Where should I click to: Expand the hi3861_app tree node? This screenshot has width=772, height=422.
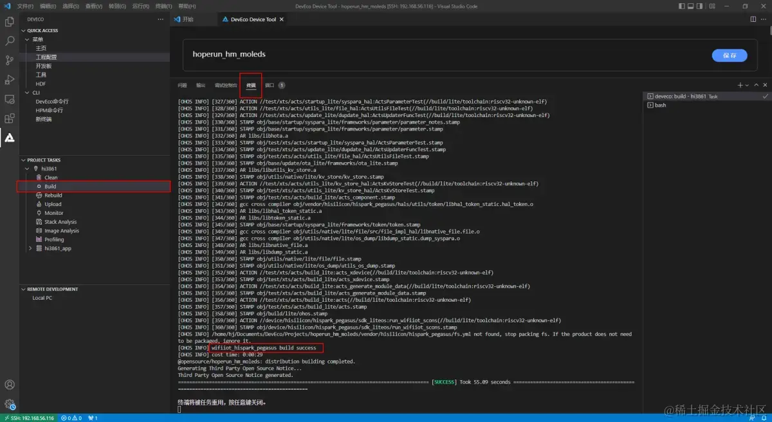pyautogui.click(x=31, y=248)
